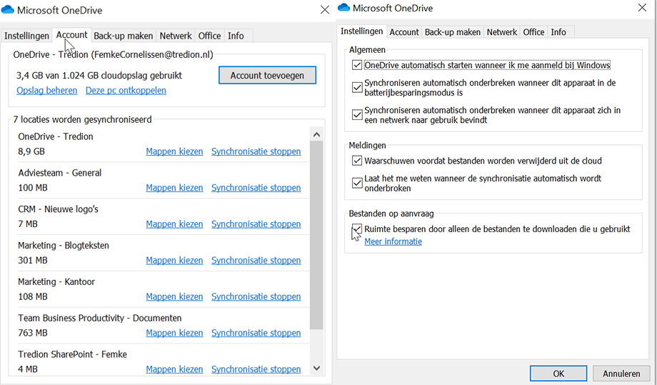Click the "763 MB" size value

pyautogui.click(x=33, y=333)
